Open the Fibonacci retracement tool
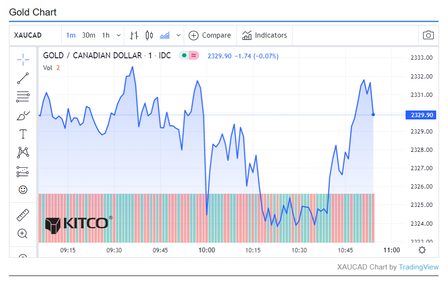This screenshot has width=448, height=284. tap(23, 97)
